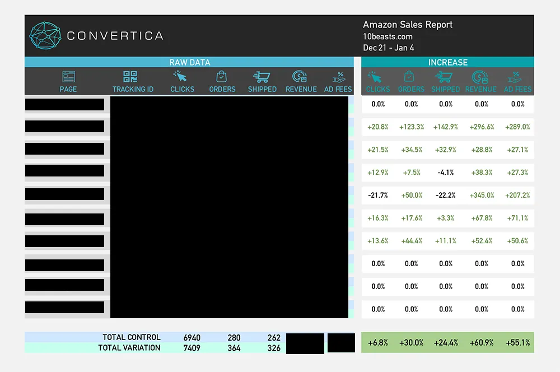Select the +16.3% clicks cell
Viewport: 560px width, 372px height.
(x=378, y=218)
